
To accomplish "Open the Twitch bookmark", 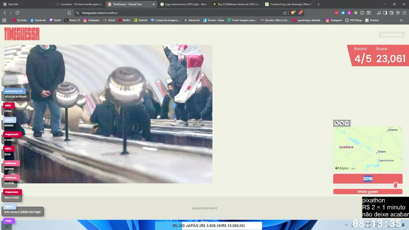I will tap(55, 20).
